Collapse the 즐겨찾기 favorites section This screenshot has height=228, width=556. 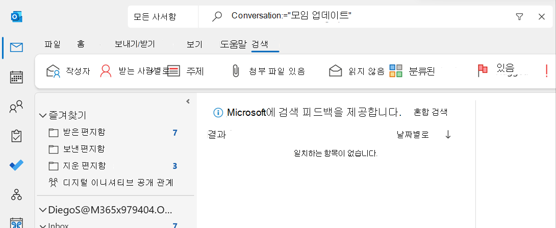tap(43, 115)
